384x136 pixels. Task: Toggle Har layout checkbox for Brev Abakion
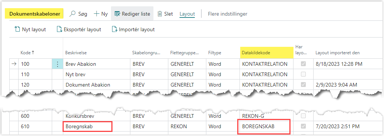click(303, 64)
